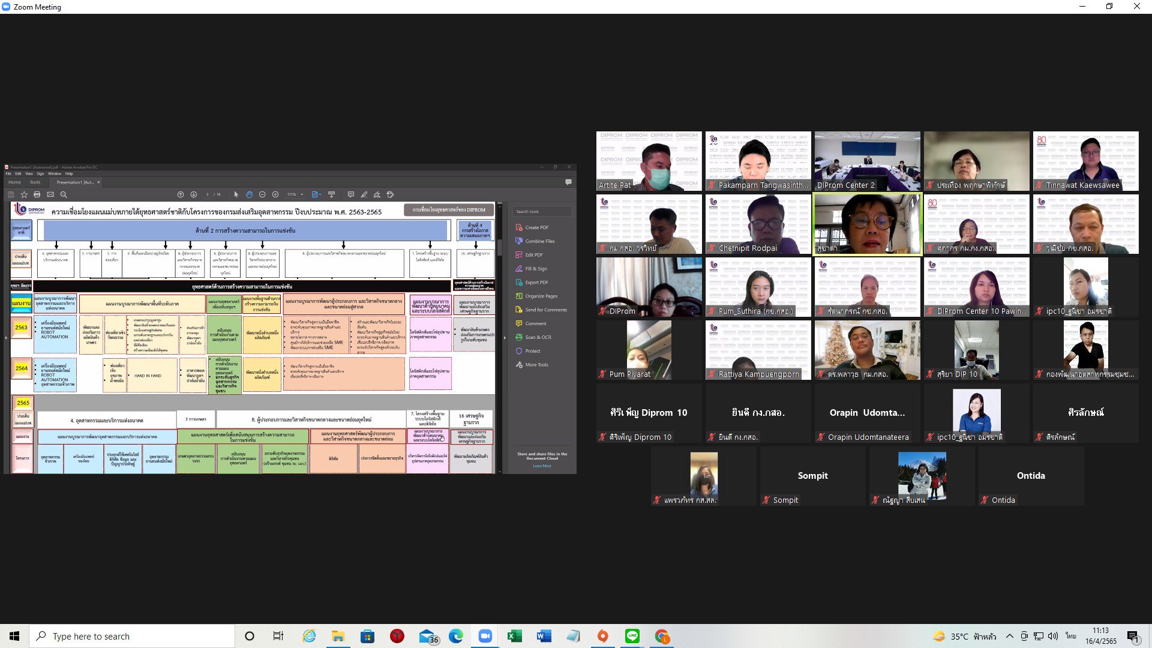Viewport: 1152px width, 648px height.
Task: Open the File menu in Acrobat
Action: pyautogui.click(x=8, y=173)
